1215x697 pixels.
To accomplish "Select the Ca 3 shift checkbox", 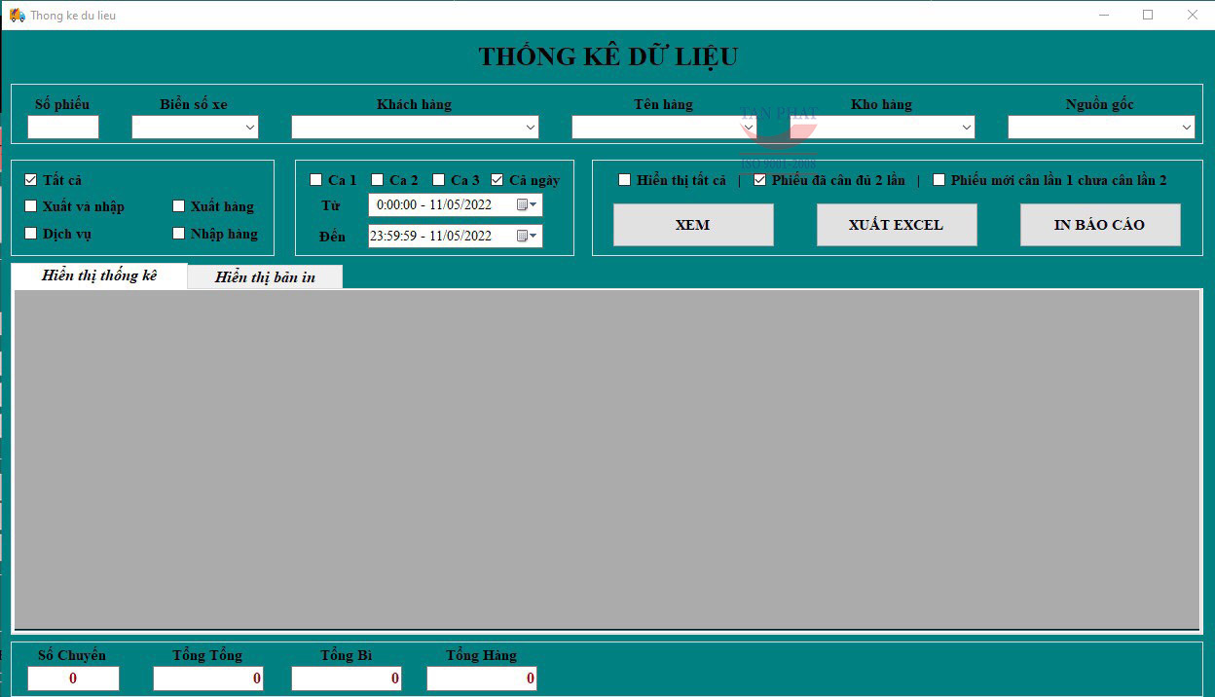I will pos(439,180).
